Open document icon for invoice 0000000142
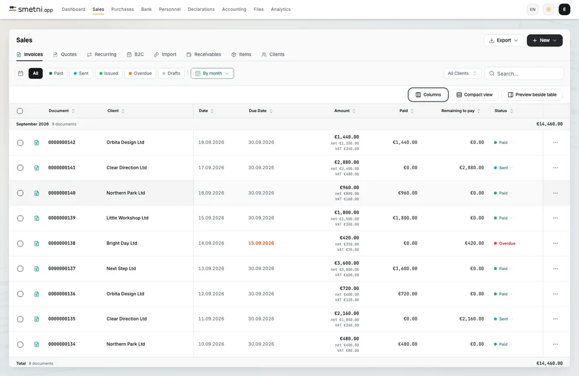This screenshot has height=376, width=579. (37, 142)
